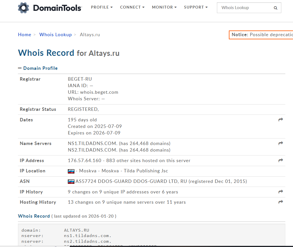Open the MONITOR dropdown menu

point(164,7)
